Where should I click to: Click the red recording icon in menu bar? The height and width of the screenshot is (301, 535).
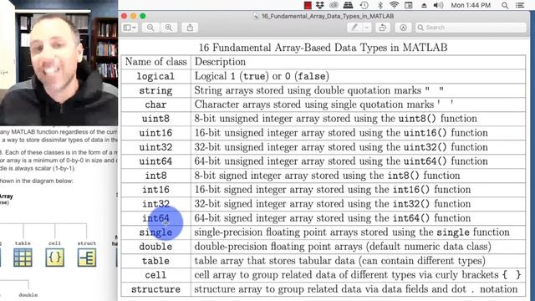[x=308, y=5]
